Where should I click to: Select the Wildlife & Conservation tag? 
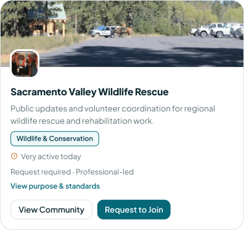pyautogui.click(x=55, y=138)
